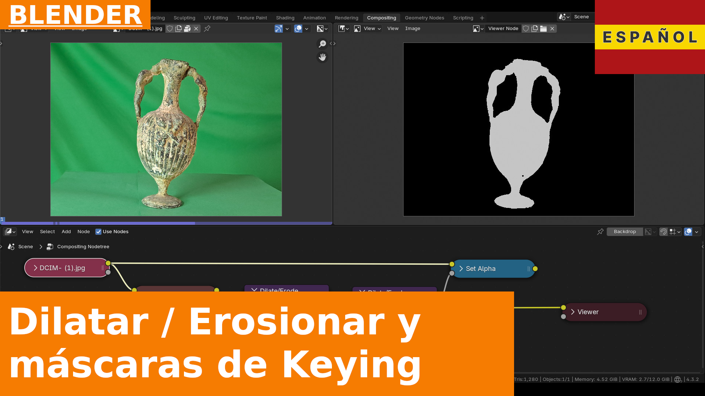Image resolution: width=705 pixels, height=396 pixels.
Task: Click DCIM image node yellow output socket
Action: [108, 263]
